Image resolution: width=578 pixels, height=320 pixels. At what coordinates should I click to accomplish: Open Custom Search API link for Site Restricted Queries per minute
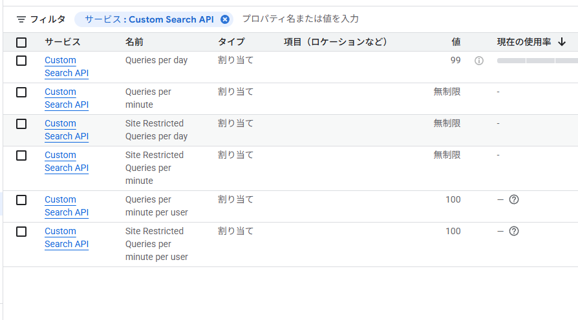(67, 161)
